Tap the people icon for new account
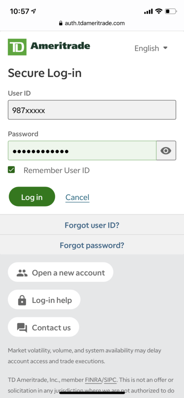184x398 pixels. 22,273
